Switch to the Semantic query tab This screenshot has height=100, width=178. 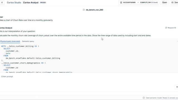click(x=28, y=41)
